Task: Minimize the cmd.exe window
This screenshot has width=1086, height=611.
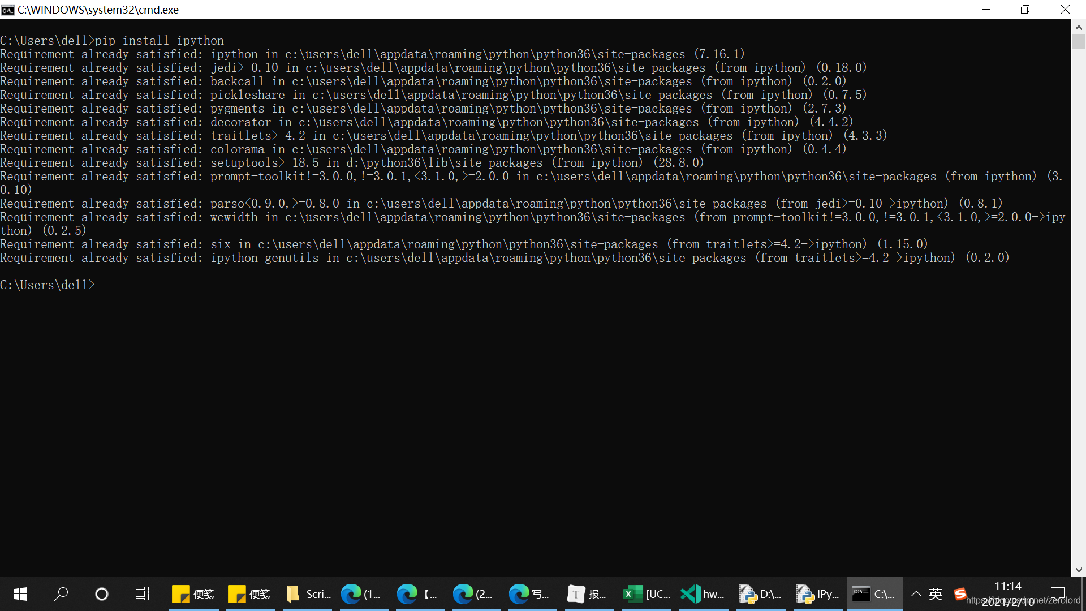Action: (986, 10)
